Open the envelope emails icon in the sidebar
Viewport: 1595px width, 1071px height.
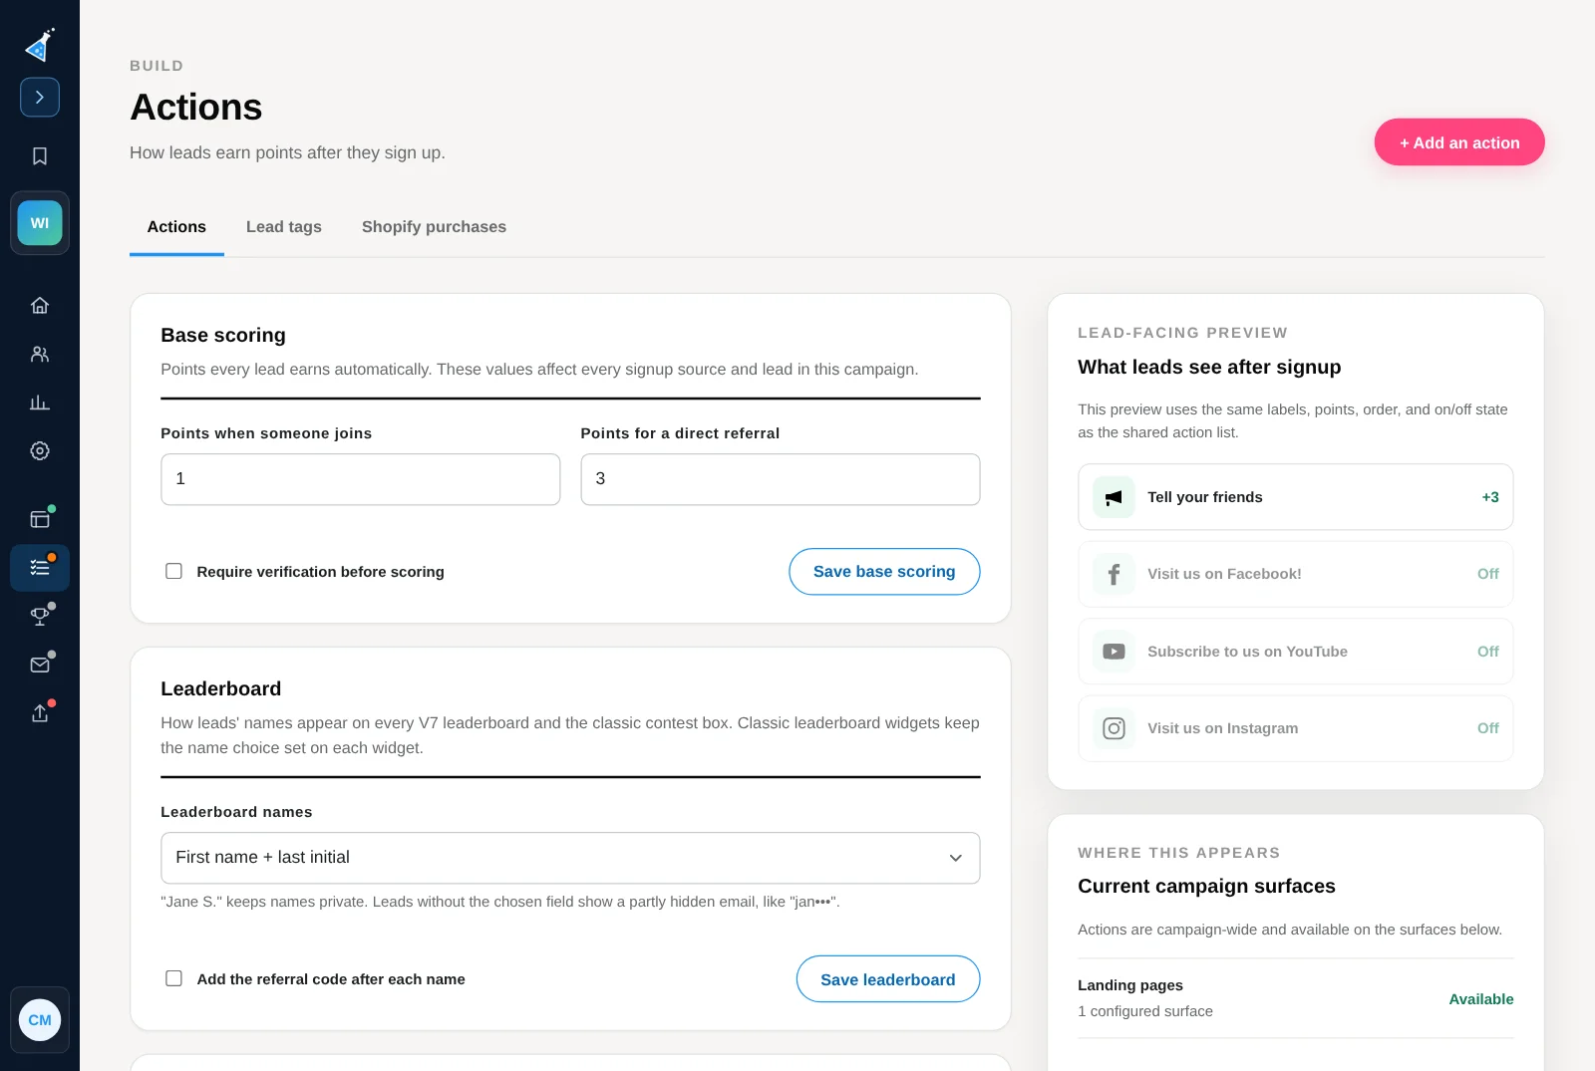tap(40, 666)
